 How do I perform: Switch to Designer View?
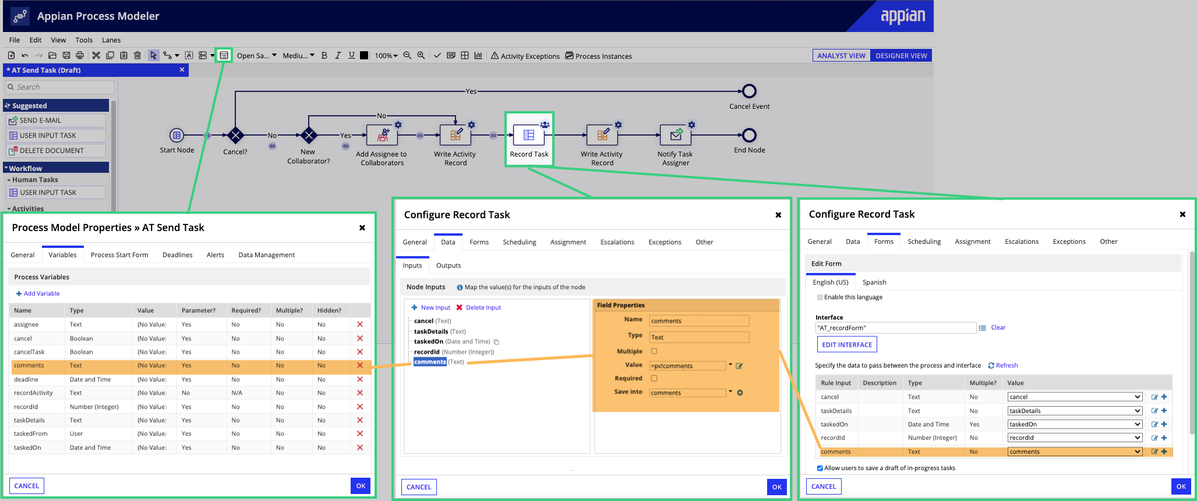(x=901, y=56)
